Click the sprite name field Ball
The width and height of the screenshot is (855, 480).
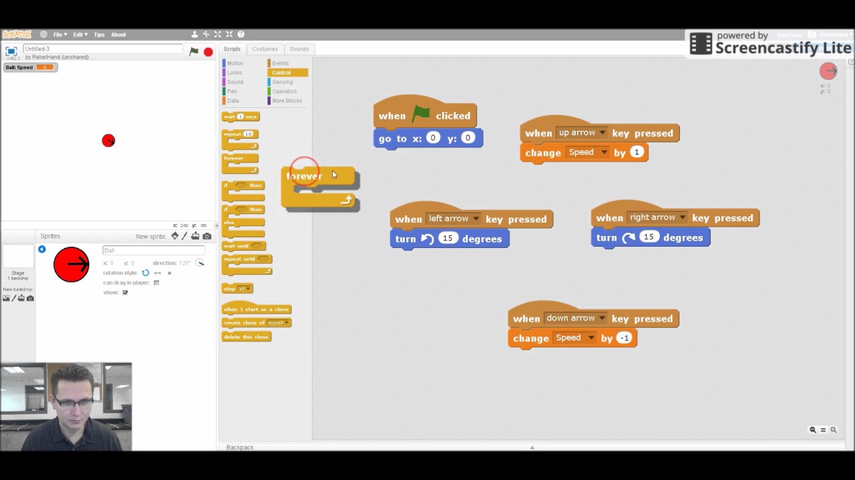point(154,250)
